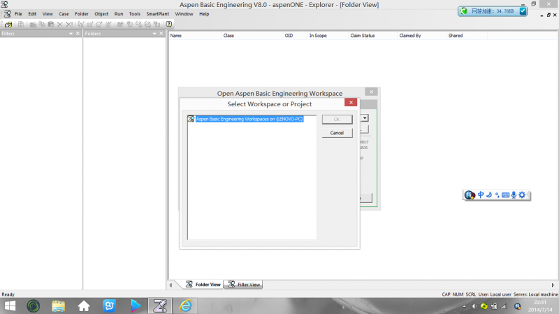Click the application icon in menu bar
The image size is (559, 314).
pyautogui.click(x=7, y=14)
